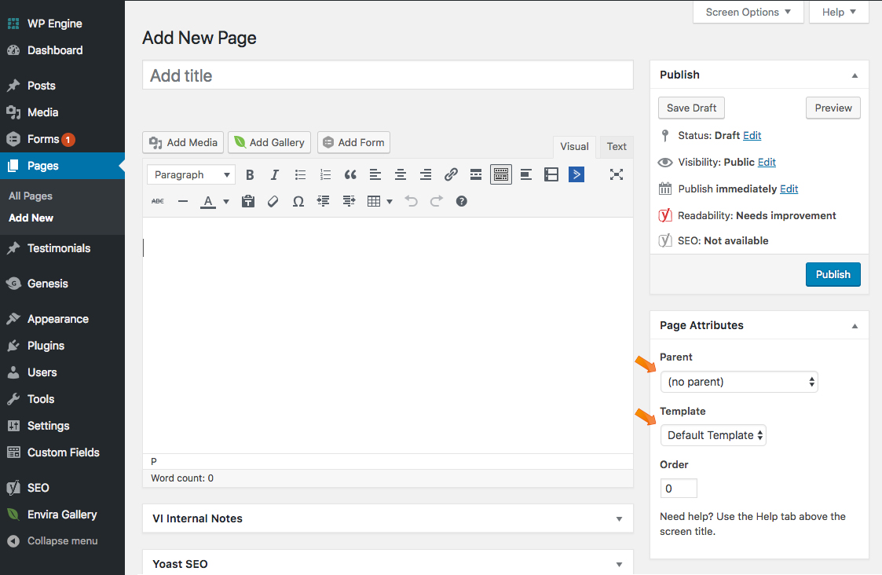Image resolution: width=882 pixels, height=575 pixels.
Task: Switch to the Text editor tab
Action: tap(617, 146)
